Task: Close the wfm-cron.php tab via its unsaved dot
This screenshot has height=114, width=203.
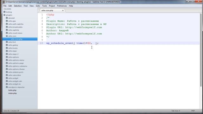Action: 63,10
